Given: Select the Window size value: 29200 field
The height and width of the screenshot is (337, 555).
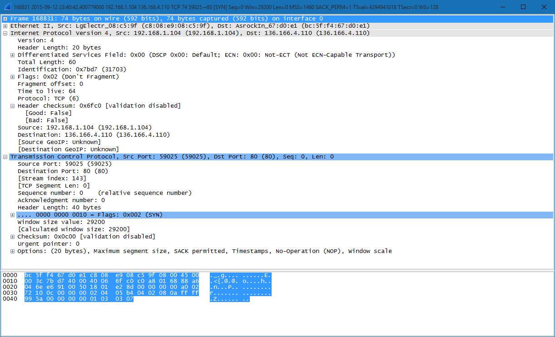Looking at the screenshot, I should click(61, 222).
